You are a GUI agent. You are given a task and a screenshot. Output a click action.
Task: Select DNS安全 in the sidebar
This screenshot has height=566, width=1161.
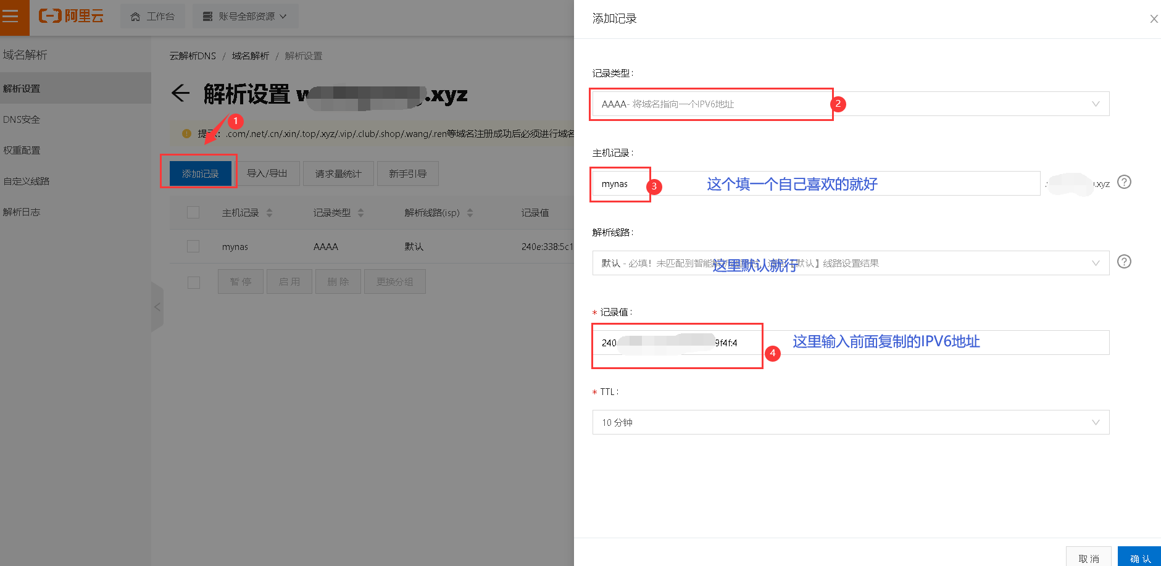click(22, 119)
